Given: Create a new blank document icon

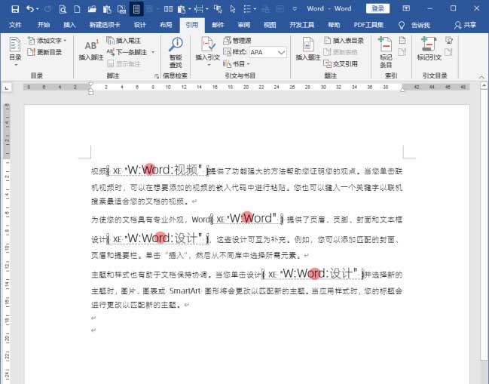Looking at the screenshot, I should point(77,9).
